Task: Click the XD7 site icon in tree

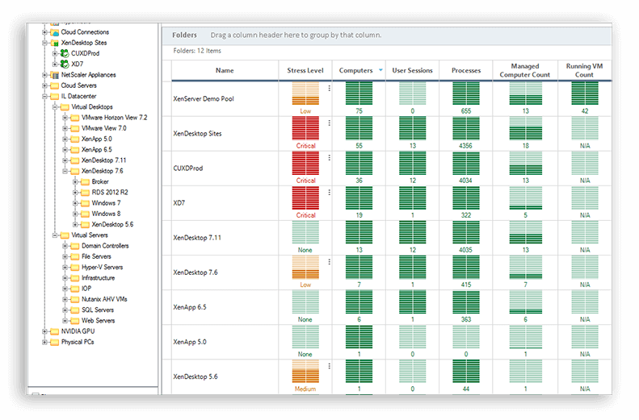Action: (x=65, y=64)
